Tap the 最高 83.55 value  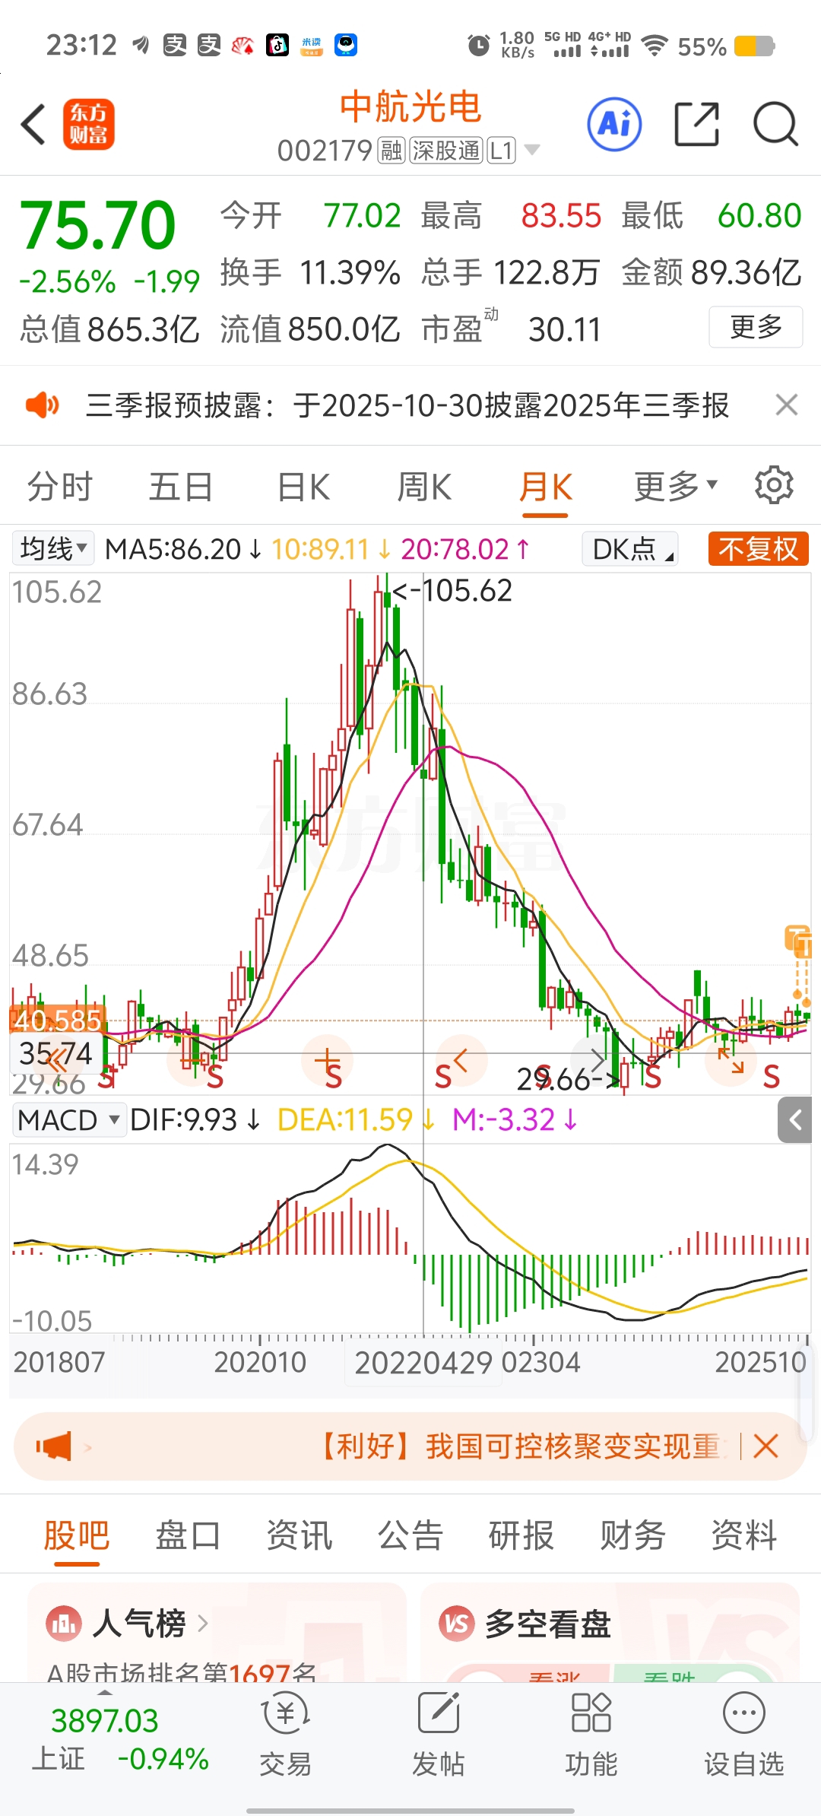click(511, 216)
